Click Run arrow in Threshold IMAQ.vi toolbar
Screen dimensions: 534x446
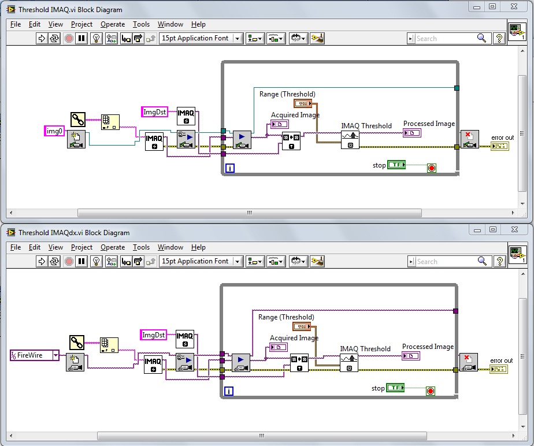pos(42,38)
